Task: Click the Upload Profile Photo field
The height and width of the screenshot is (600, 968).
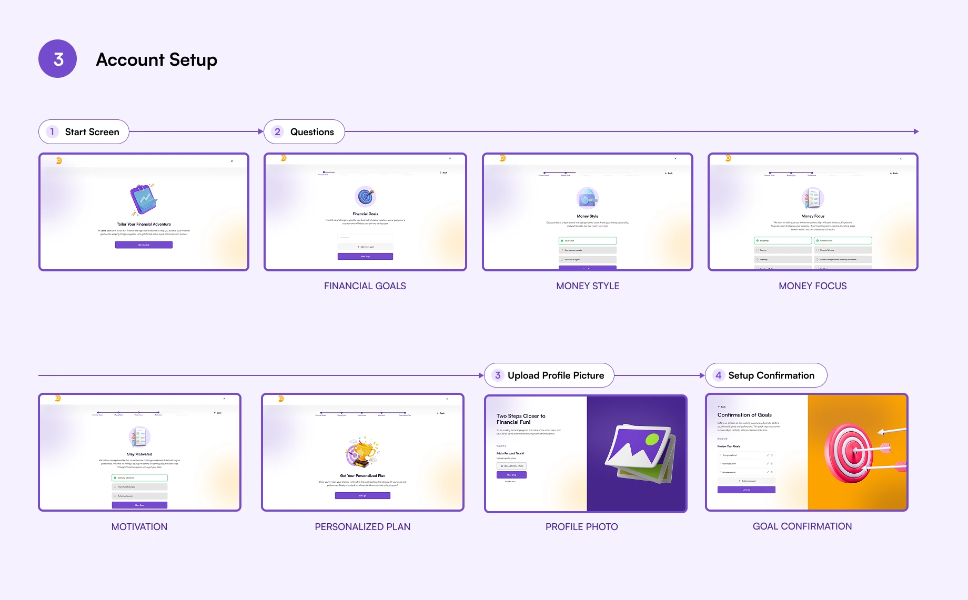Action: [x=511, y=466]
